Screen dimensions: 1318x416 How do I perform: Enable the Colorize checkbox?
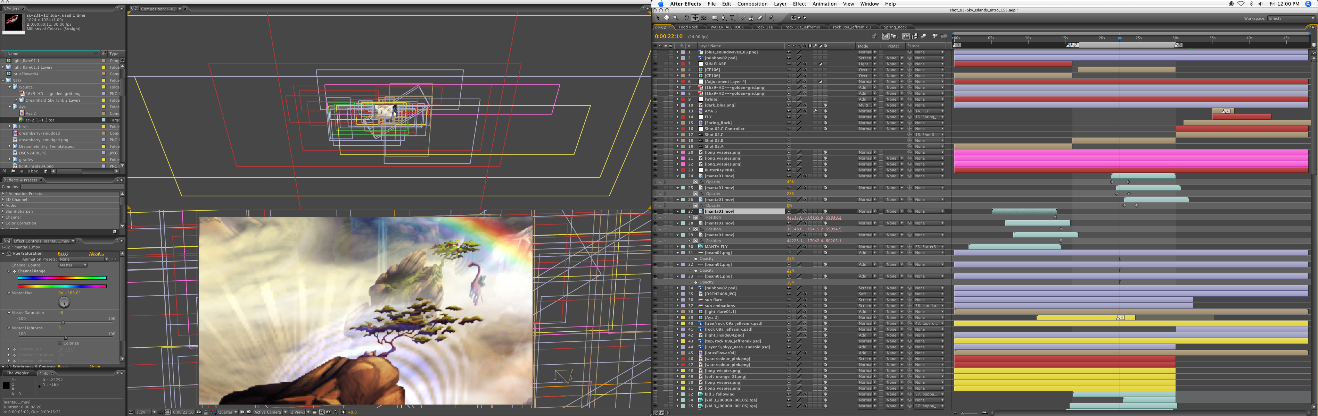[60, 343]
